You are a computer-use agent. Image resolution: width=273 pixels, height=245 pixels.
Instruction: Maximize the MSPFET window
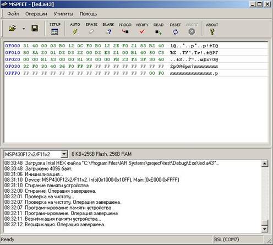tap(260, 4)
